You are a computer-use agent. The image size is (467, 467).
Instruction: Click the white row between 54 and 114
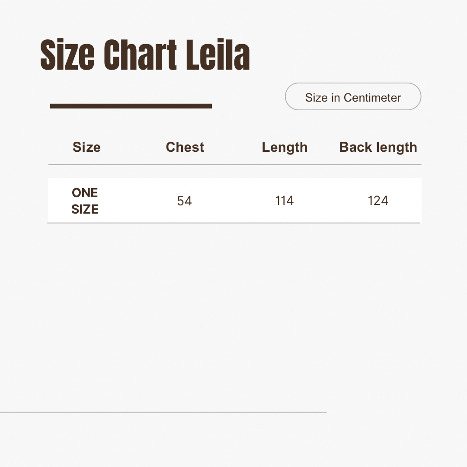(x=234, y=201)
